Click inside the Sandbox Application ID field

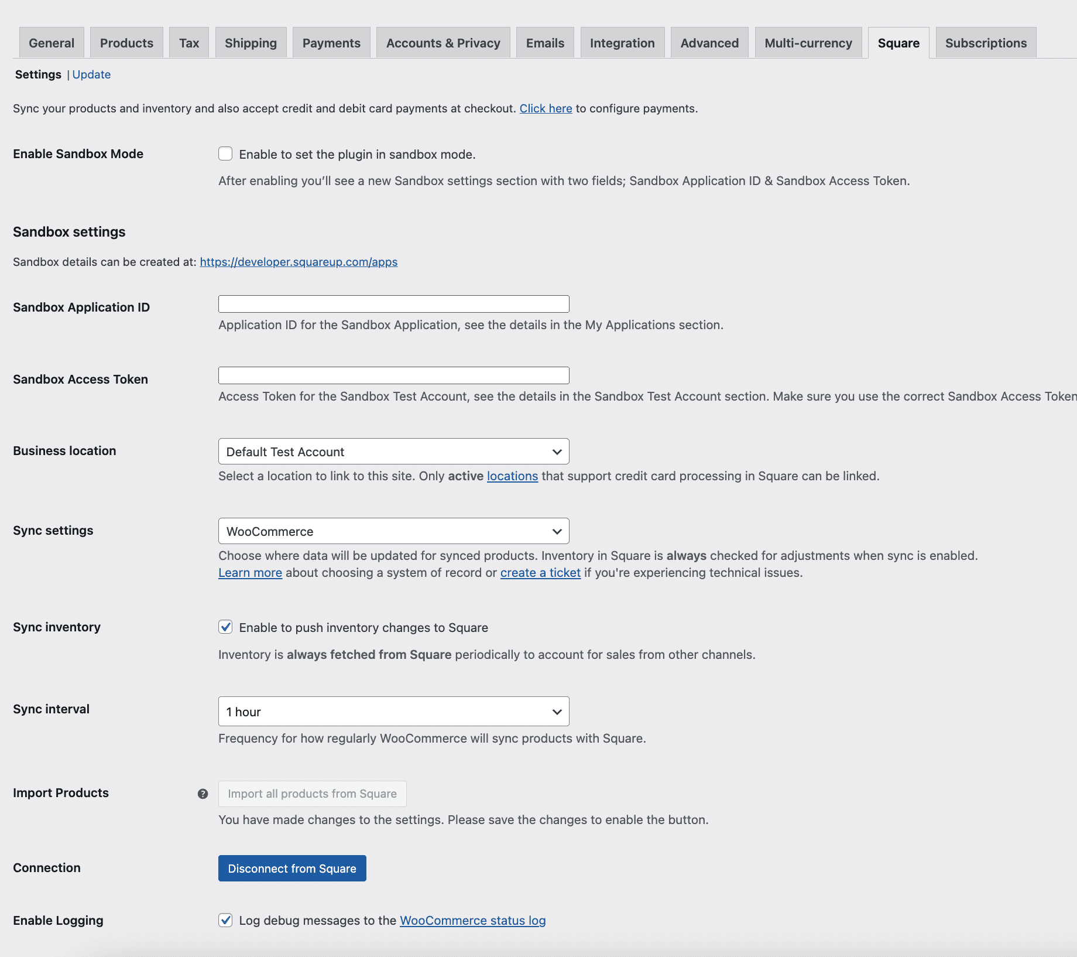pyautogui.click(x=393, y=303)
